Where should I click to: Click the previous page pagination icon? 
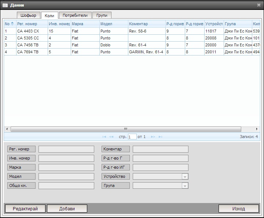[111, 137]
